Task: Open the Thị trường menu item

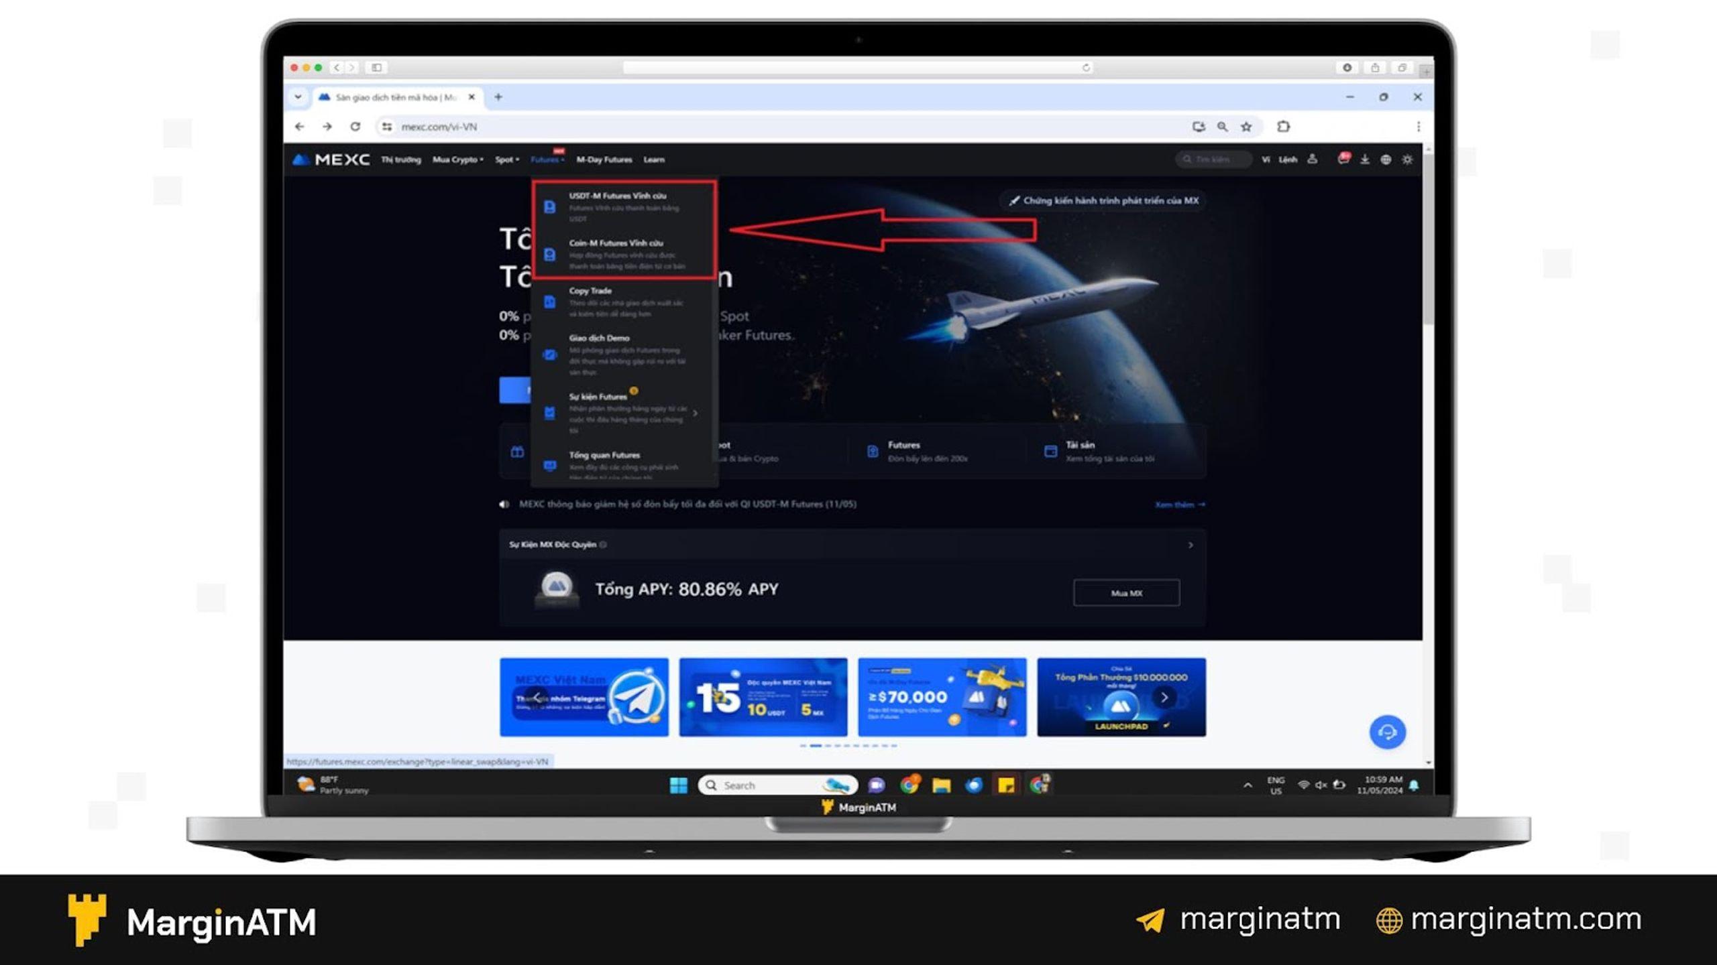Action: (401, 159)
